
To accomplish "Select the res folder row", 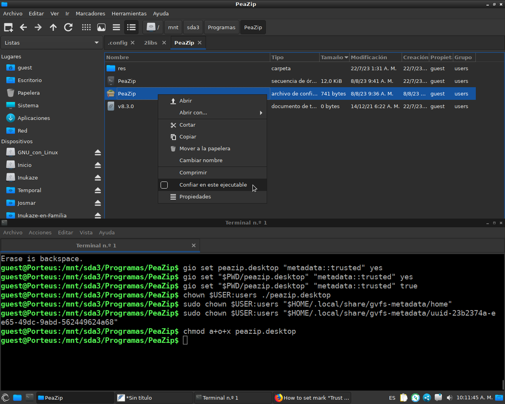I will point(290,68).
